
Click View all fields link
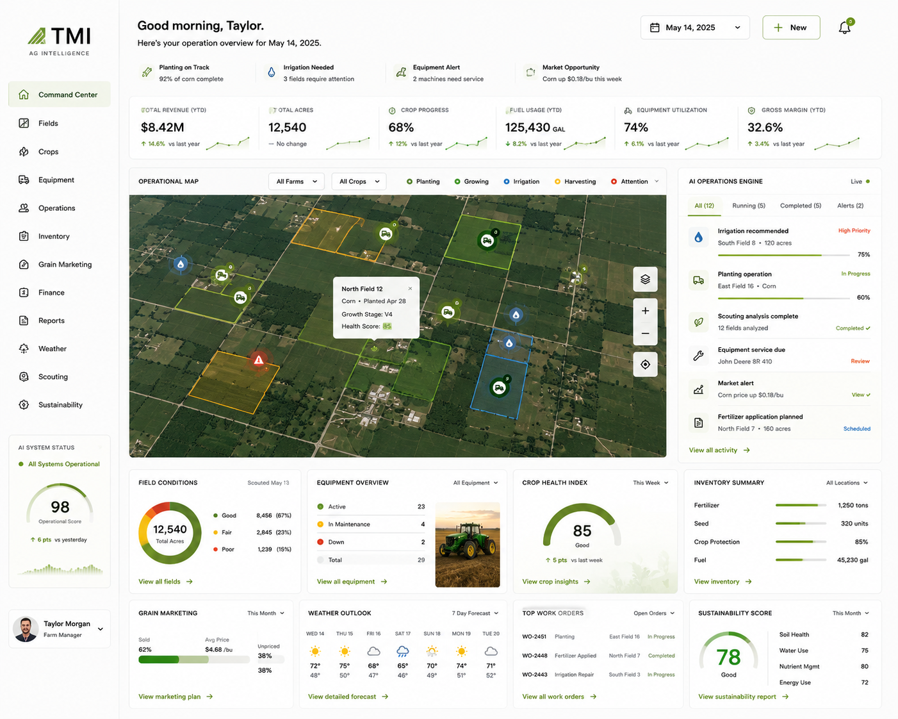(165, 582)
